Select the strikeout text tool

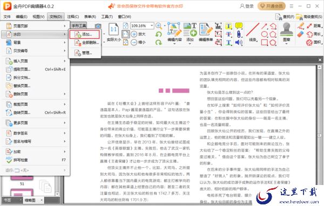pyautogui.click(x=228, y=35)
